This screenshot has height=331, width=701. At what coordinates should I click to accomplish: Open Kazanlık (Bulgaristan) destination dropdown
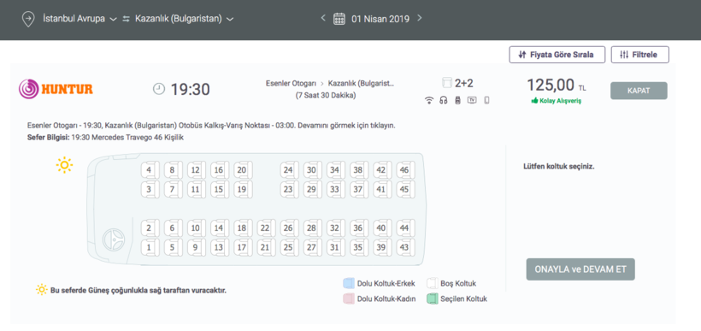coord(184,19)
